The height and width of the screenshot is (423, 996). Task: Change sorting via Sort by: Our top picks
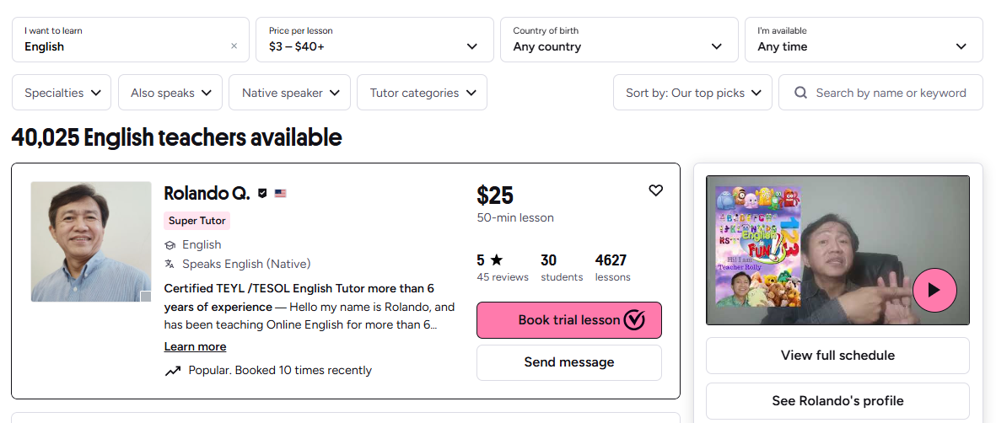click(692, 93)
